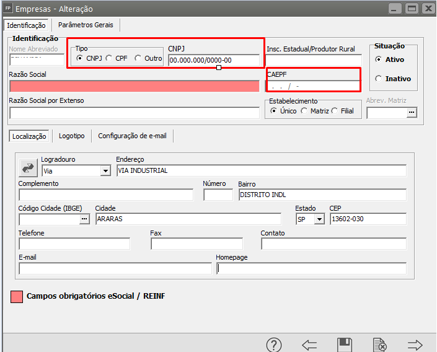The width and height of the screenshot is (437, 352).
Task: Open the Logotipo tab
Action: pos(71,136)
